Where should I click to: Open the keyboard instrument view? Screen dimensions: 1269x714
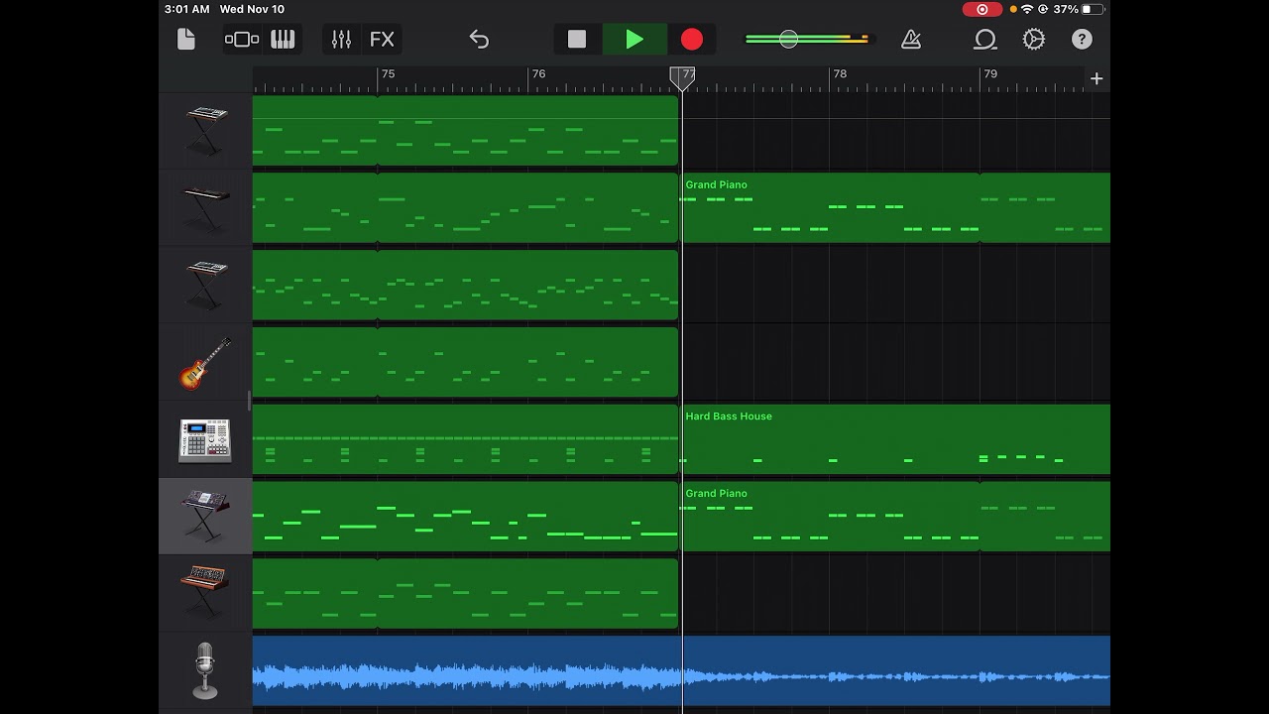[x=283, y=40]
